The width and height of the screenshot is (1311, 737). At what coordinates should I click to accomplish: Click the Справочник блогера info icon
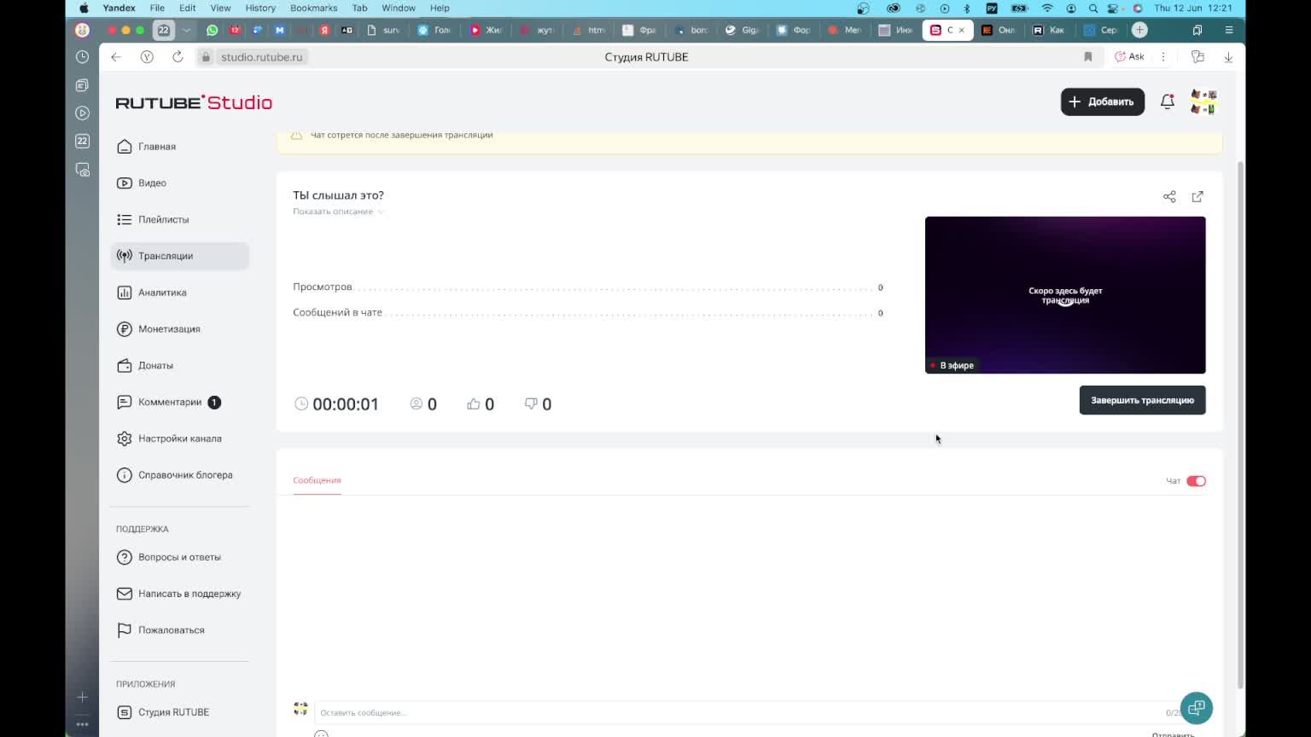125,475
